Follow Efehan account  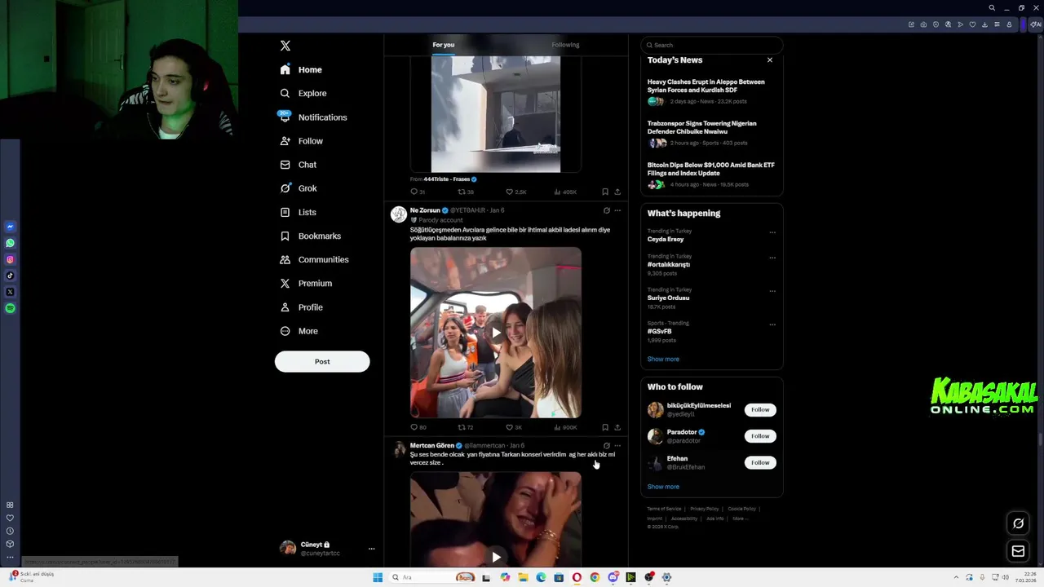point(760,462)
